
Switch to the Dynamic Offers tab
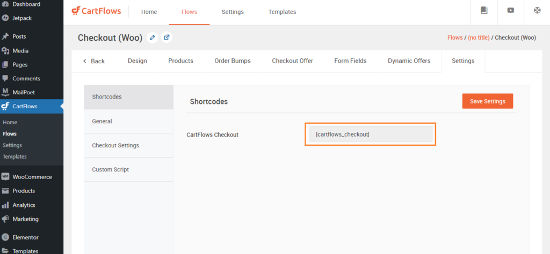(409, 61)
